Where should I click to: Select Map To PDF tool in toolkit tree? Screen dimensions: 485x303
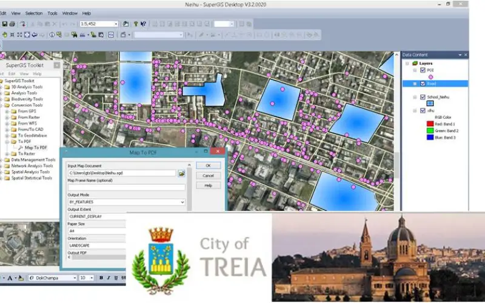pos(36,148)
